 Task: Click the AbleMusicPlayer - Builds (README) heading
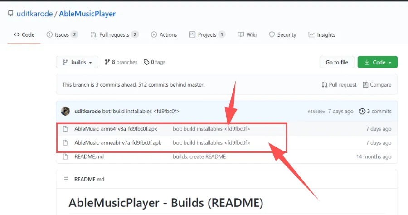pyautogui.click(x=166, y=202)
